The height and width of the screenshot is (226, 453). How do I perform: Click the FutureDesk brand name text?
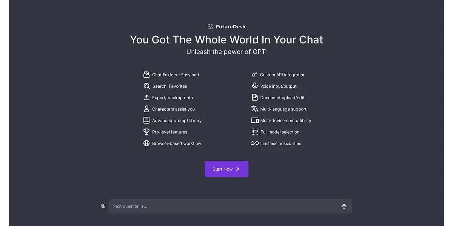[x=231, y=27]
